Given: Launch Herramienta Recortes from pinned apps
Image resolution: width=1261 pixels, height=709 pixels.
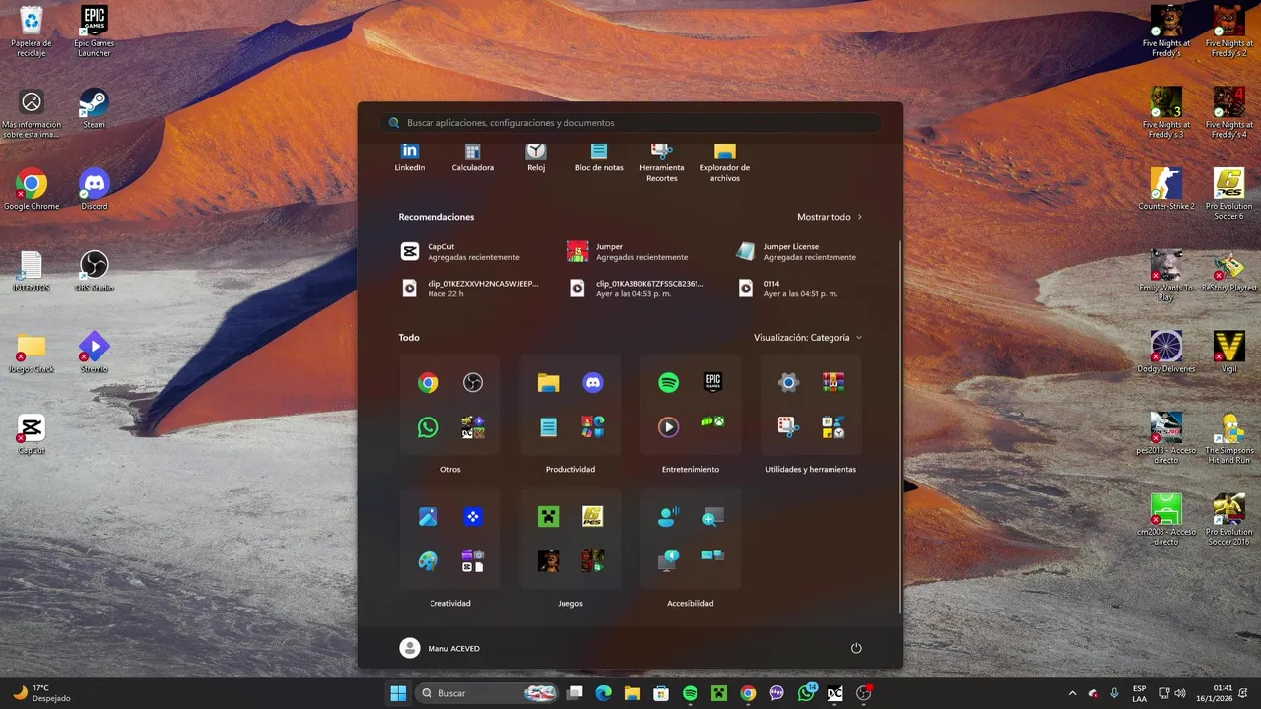Looking at the screenshot, I should pyautogui.click(x=662, y=162).
